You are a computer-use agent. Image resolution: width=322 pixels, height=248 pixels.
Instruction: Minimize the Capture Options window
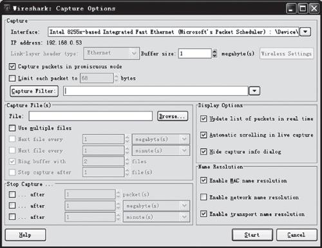291,8
